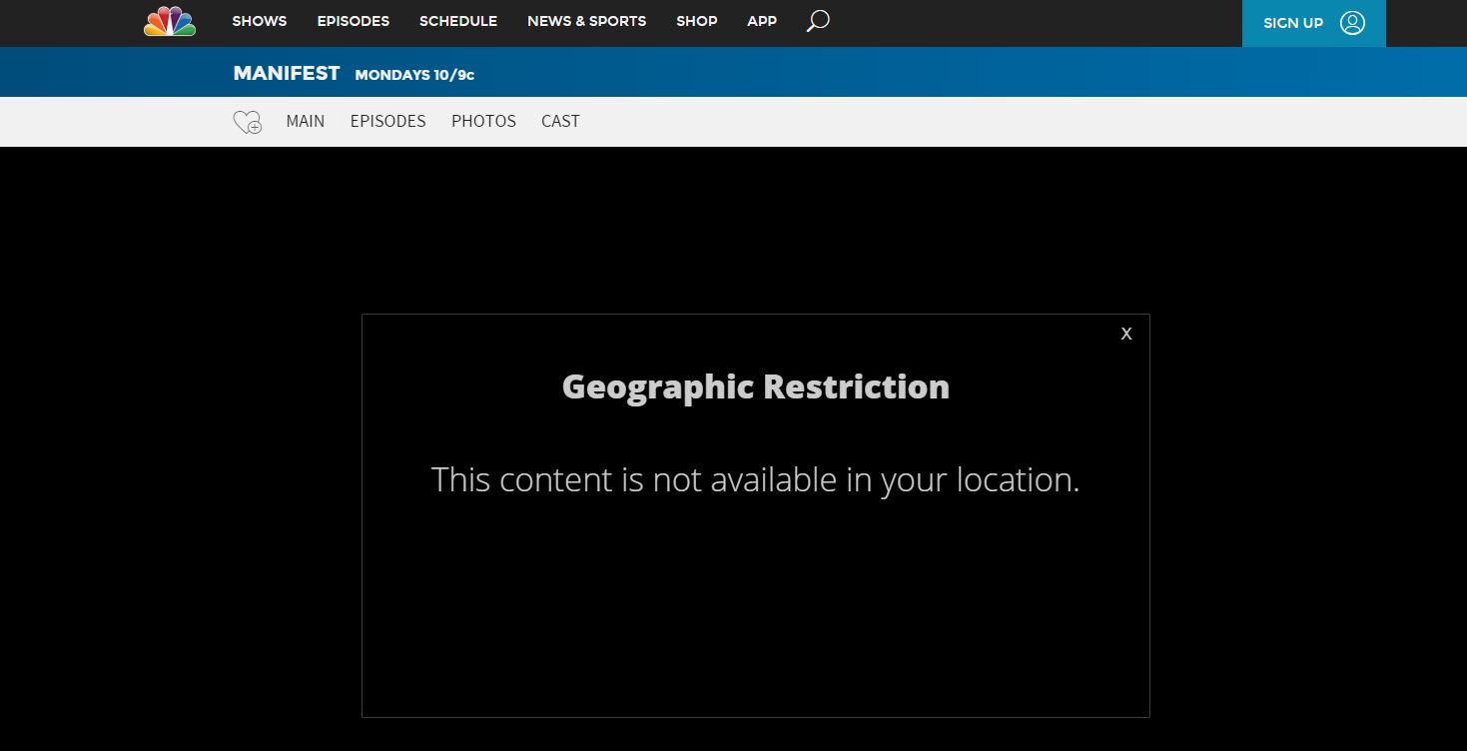Switch to the MAIN tab
1467x751 pixels.
click(306, 121)
